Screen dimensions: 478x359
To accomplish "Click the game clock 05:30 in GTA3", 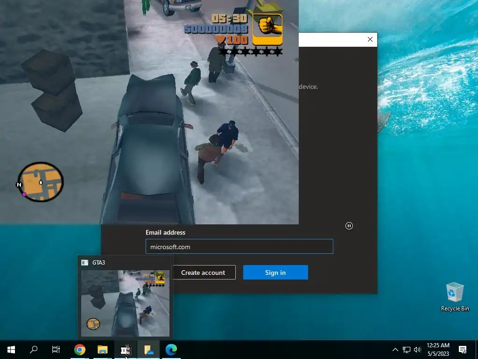I will [229, 19].
